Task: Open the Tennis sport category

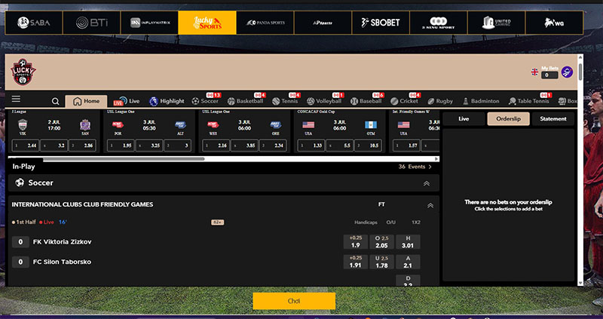Action: click(286, 101)
